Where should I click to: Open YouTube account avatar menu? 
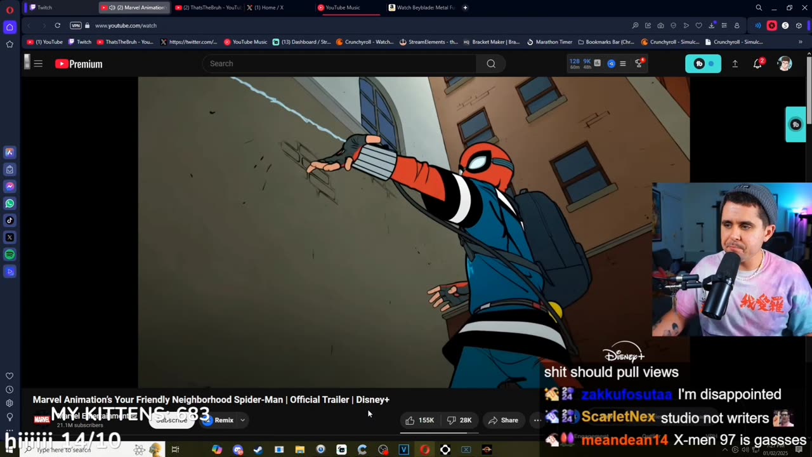pyautogui.click(x=785, y=63)
